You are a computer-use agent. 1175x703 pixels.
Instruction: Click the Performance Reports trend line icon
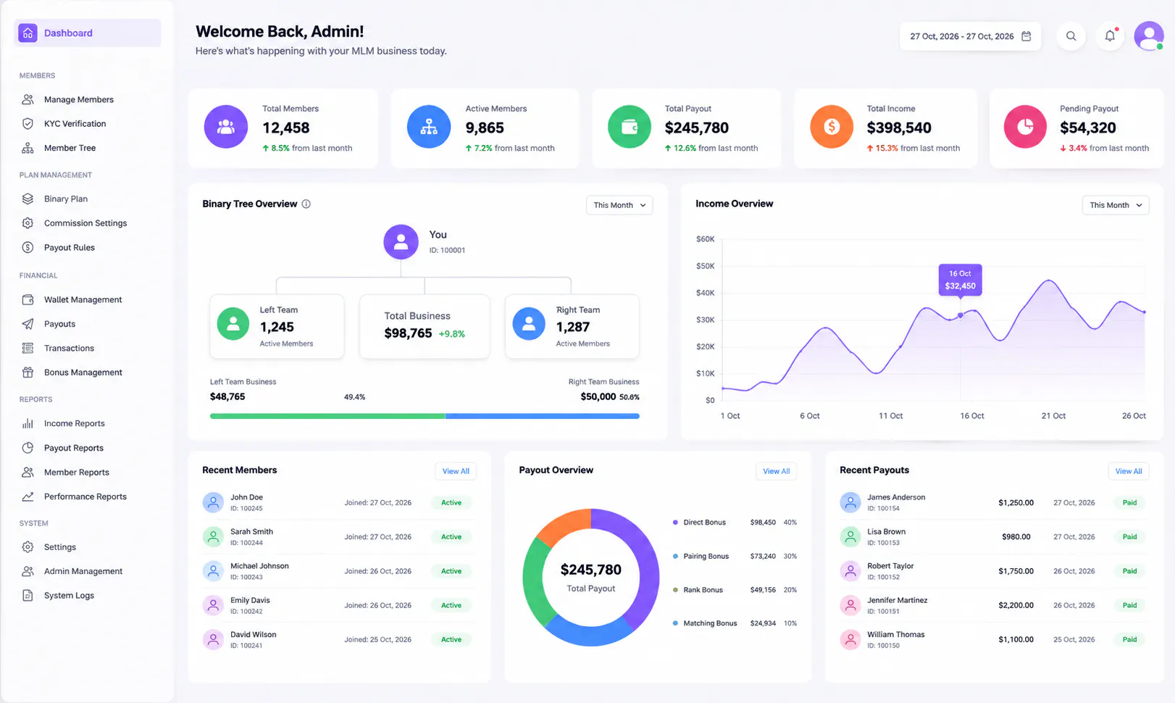coord(28,496)
